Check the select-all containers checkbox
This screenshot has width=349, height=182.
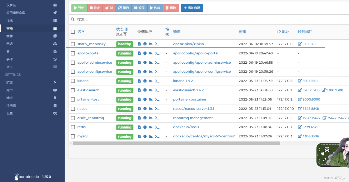[x=73, y=32]
